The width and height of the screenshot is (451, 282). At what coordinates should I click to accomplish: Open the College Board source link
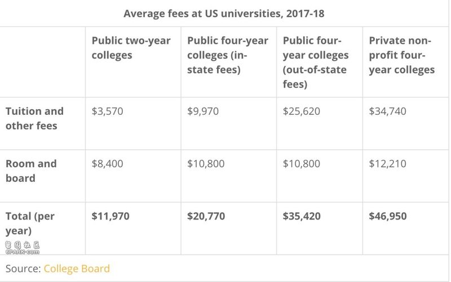(x=77, y=268)
